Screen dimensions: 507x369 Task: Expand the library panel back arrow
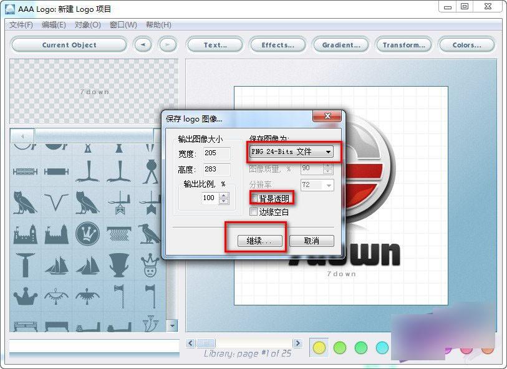tap(22, 136)
